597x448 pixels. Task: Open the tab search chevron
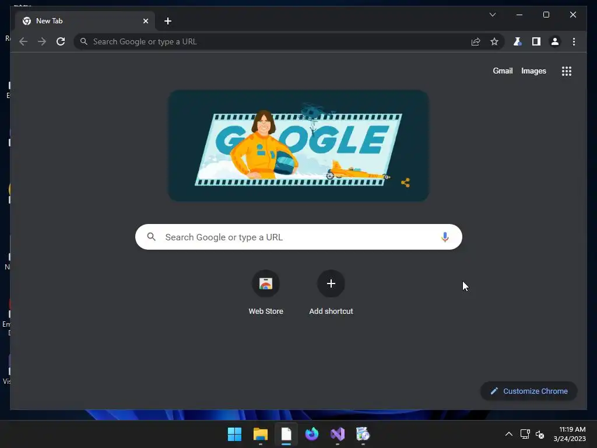492,15
